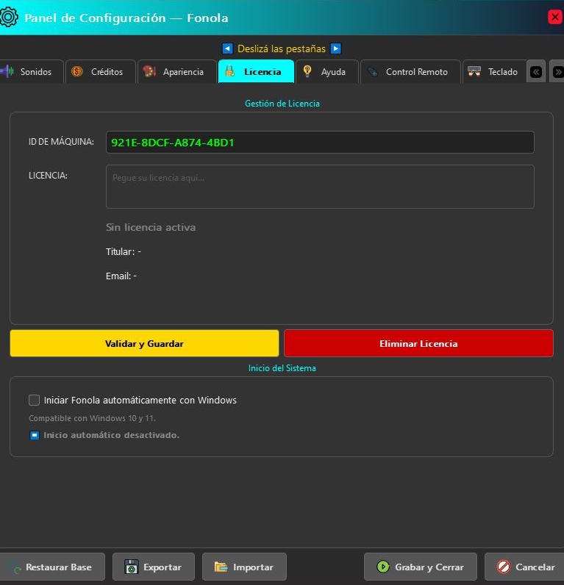Click the blue right arrow above tabs
Viewport: 564px width, 585px height.
[335, 49]
